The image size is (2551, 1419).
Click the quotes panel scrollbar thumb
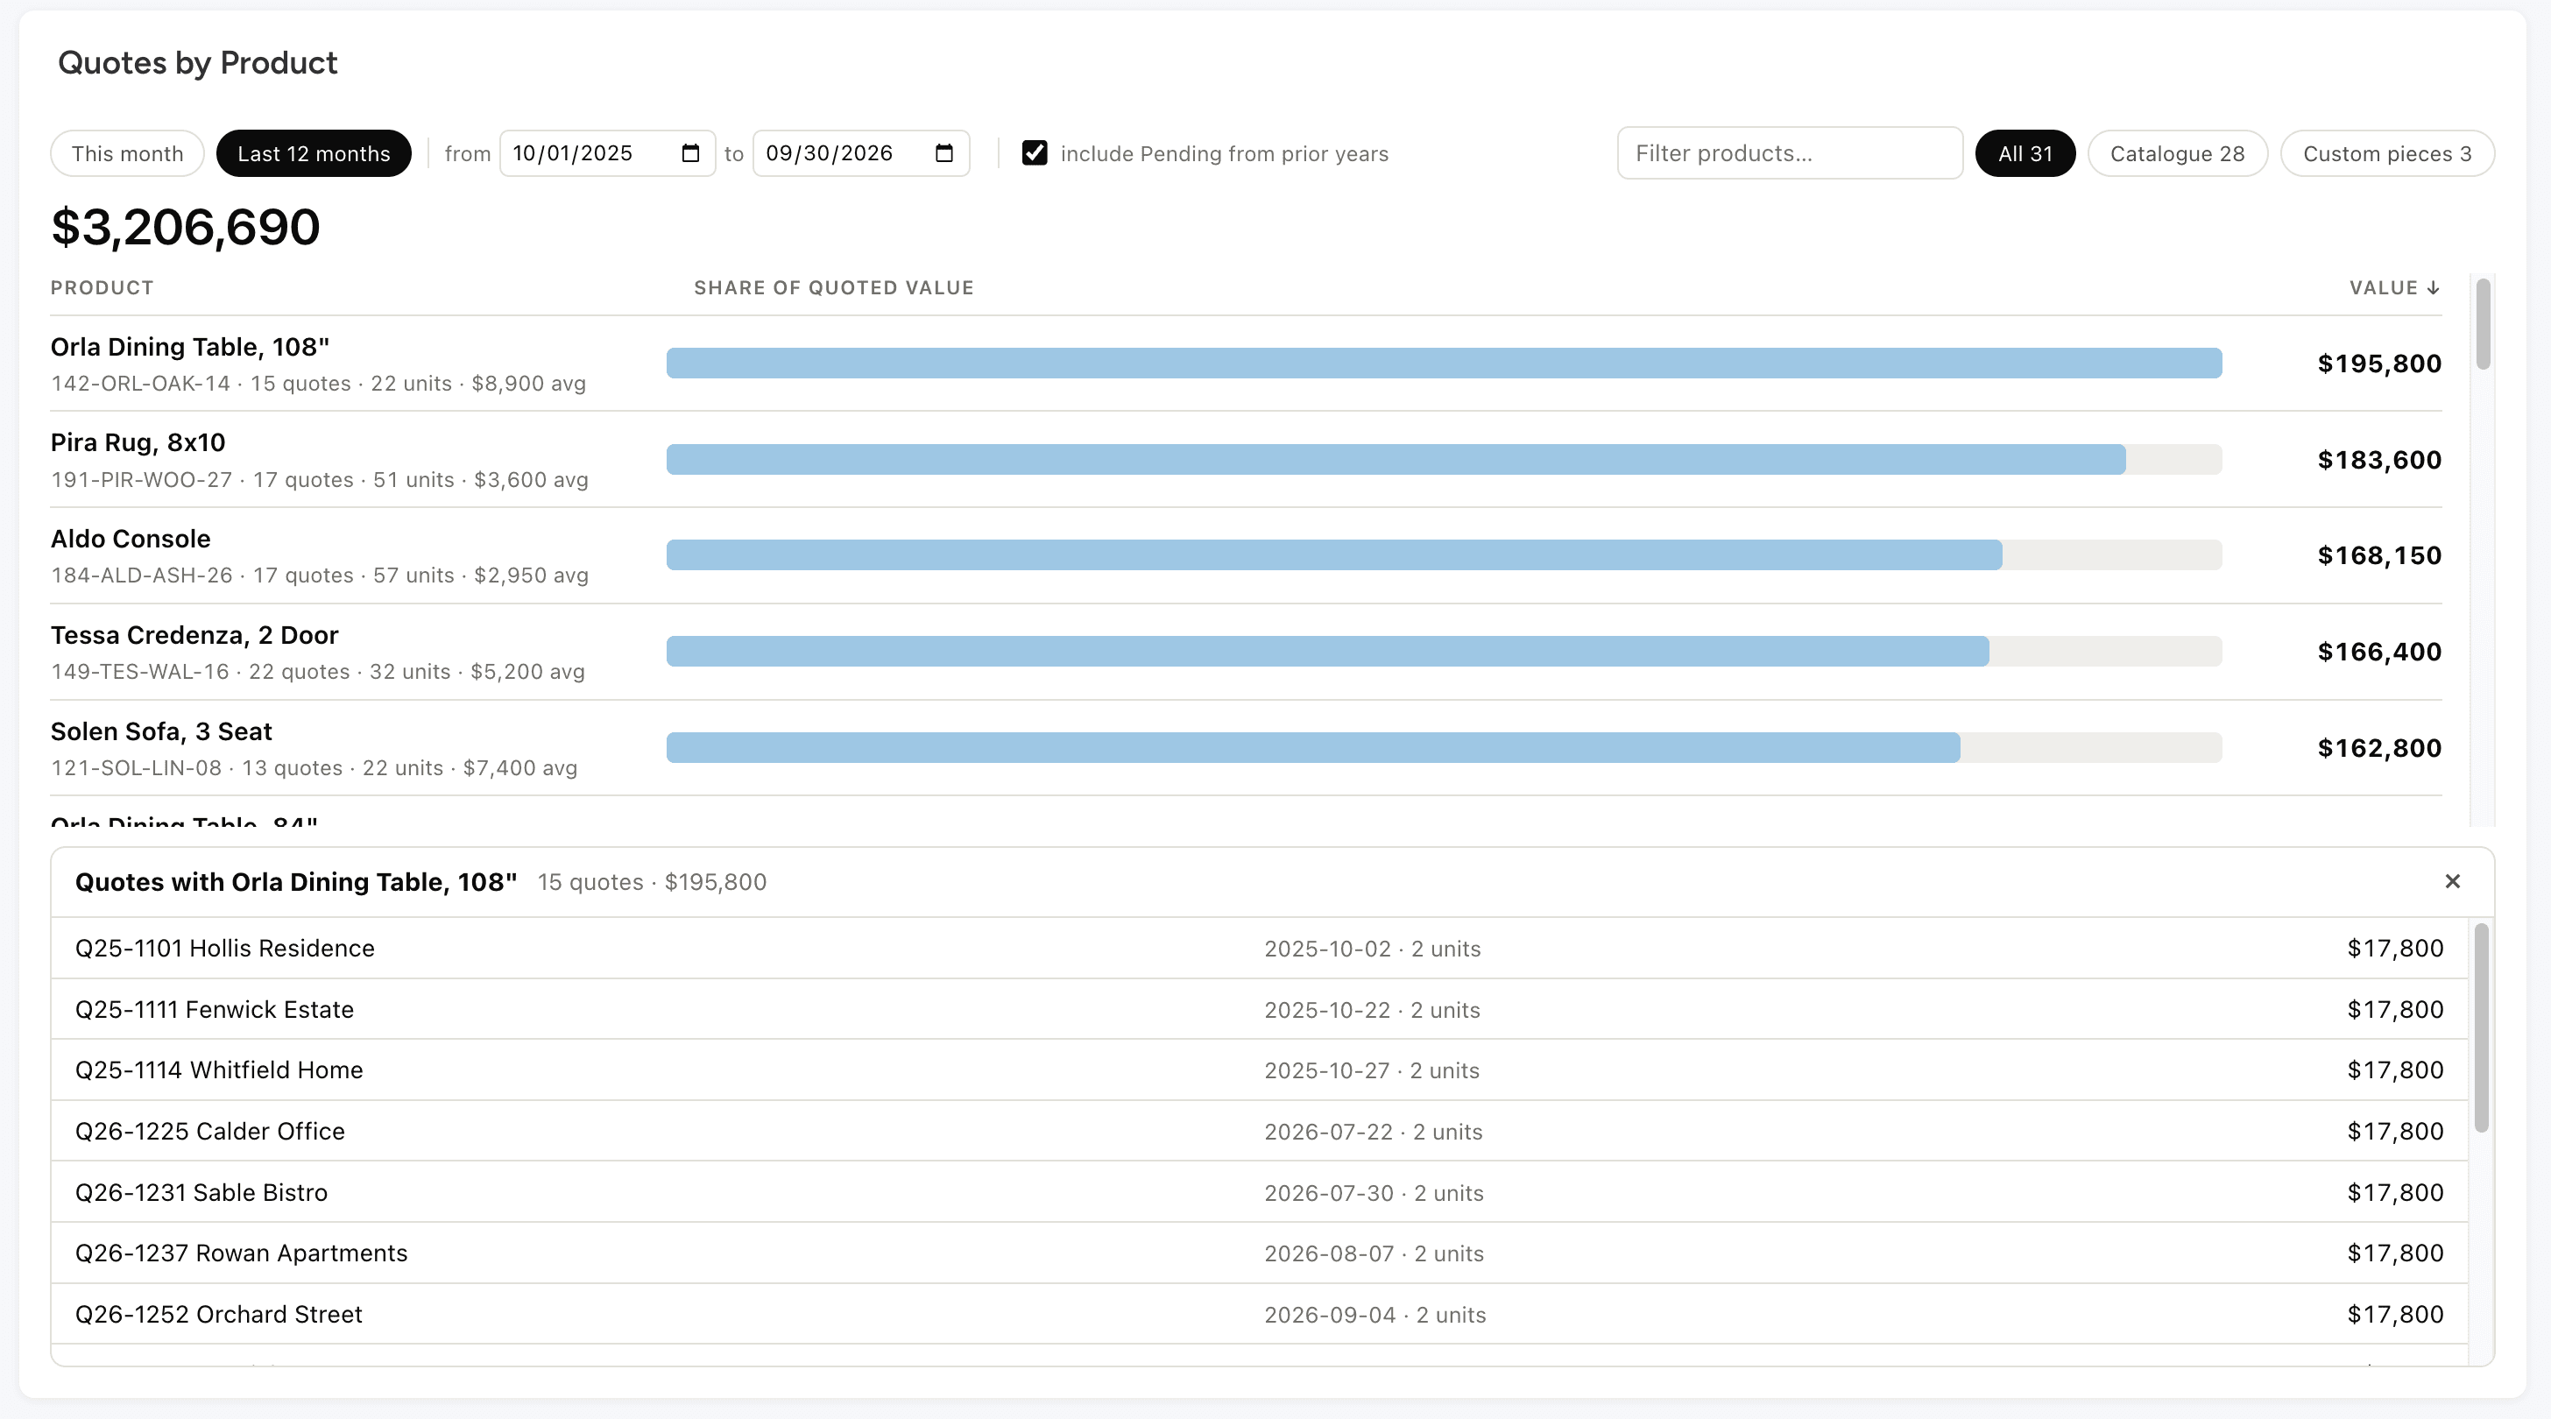click(x=2481, y=1027)
